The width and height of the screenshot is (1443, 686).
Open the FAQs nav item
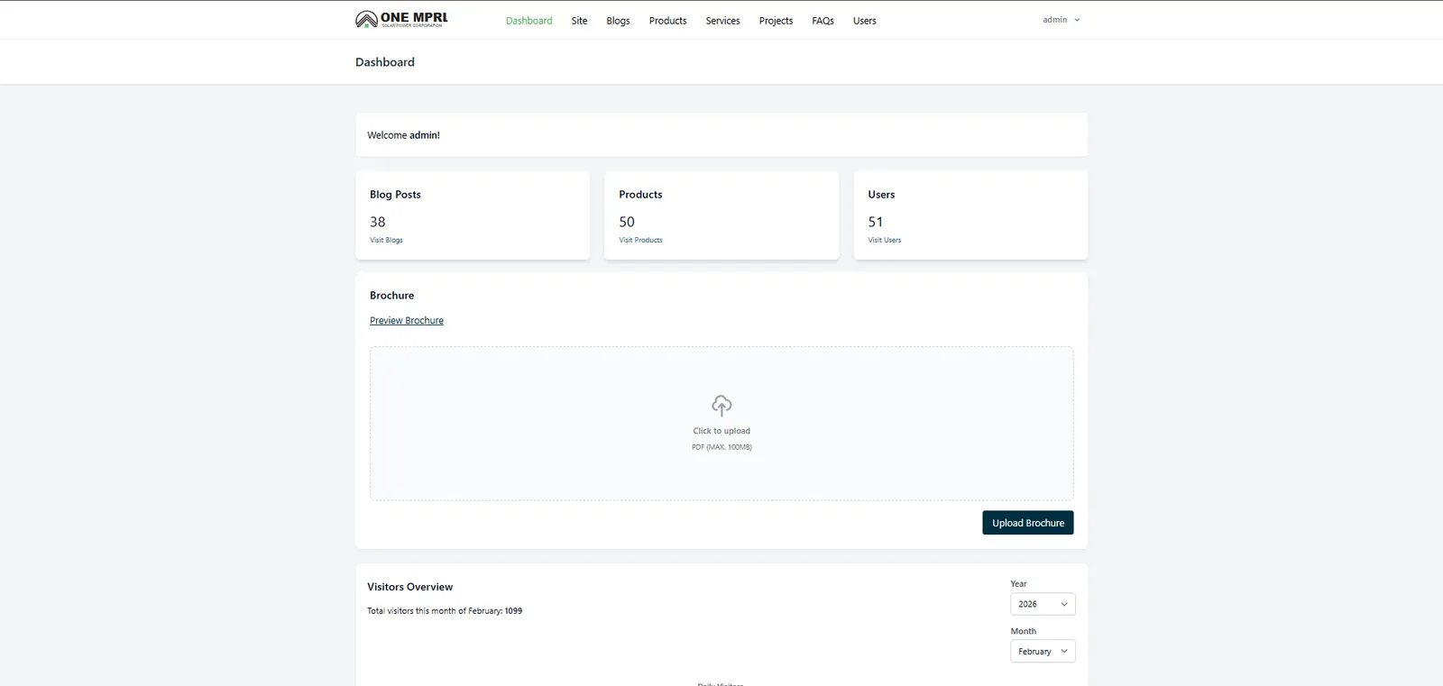823,21
